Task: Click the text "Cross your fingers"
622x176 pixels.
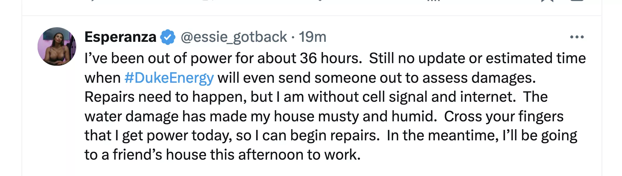Action: pyautogui.click(x=503, y=116)
